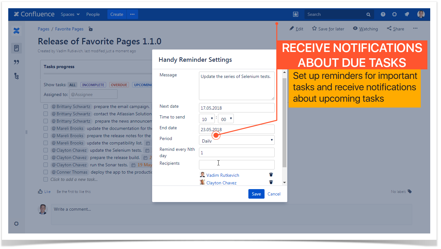
Task: Check the update the documentation task
Action: coord(46,128)
